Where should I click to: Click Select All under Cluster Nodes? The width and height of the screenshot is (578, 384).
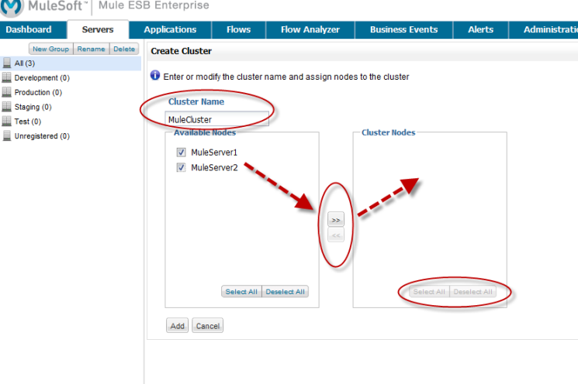[430, 292]
